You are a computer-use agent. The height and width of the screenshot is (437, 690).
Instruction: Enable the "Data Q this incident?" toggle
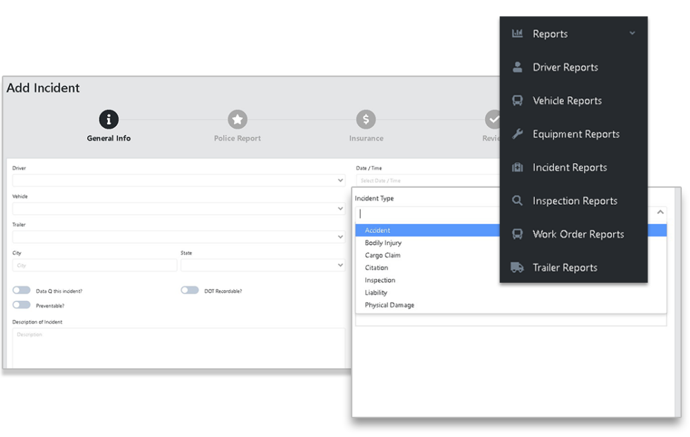pos(21,290)
